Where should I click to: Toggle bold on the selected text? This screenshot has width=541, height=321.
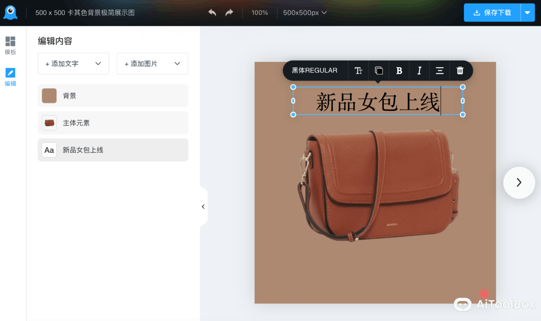click(399, 70)
